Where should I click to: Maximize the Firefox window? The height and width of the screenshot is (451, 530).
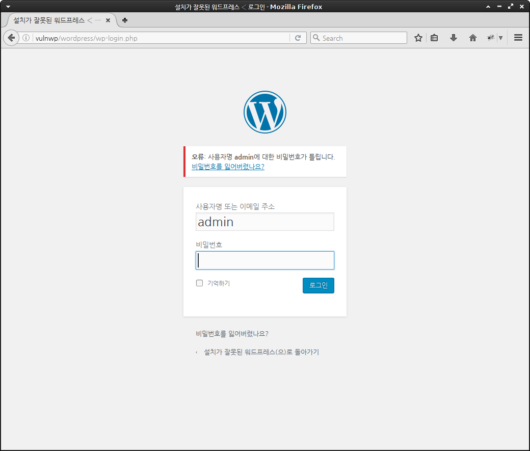(511, 7)
